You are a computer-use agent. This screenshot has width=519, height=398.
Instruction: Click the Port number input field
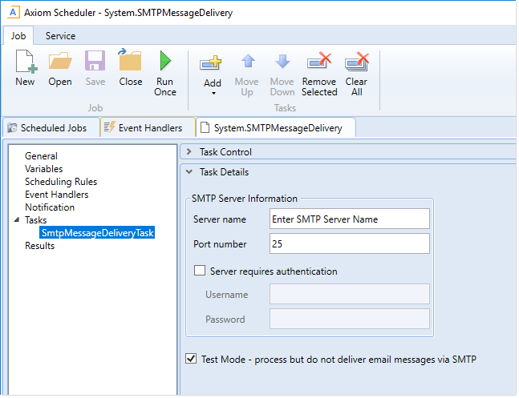350,243
